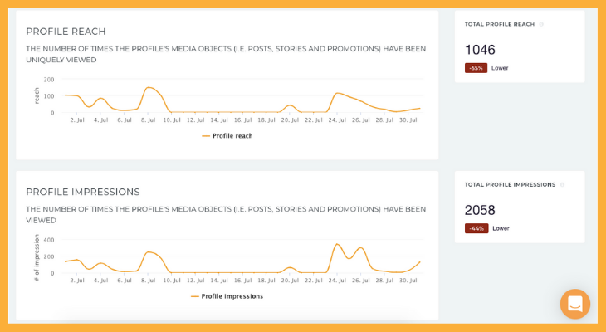606x332 pixels.
Task: Click info icon beside Total Profile Reach
Action: click(541, 24)
